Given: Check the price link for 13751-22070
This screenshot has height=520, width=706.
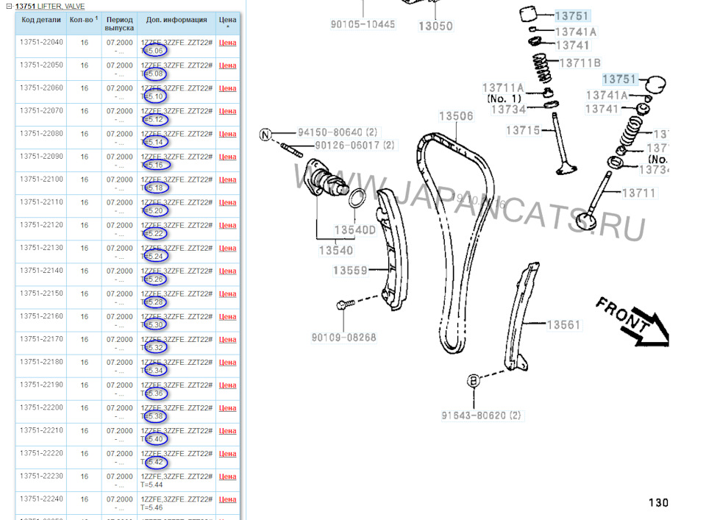Looking at the screenshot, I should [227, 111].
